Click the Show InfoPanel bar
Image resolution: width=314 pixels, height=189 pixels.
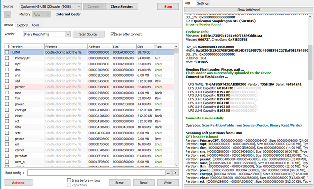click(x=248, y=10)
